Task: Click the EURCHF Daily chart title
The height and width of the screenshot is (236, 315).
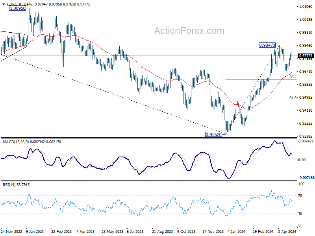Action: (19, 4)
